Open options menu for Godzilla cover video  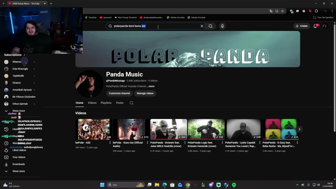point(185,143)
